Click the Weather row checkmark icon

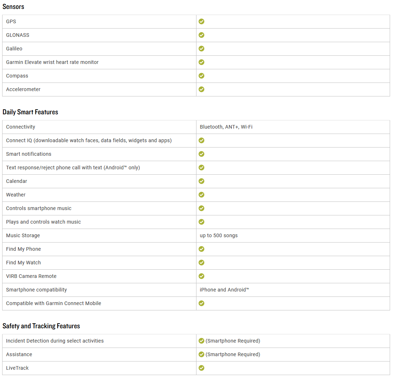(201, 195)
